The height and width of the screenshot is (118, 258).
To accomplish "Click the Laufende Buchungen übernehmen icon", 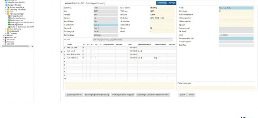I will [x=9, y=27].
